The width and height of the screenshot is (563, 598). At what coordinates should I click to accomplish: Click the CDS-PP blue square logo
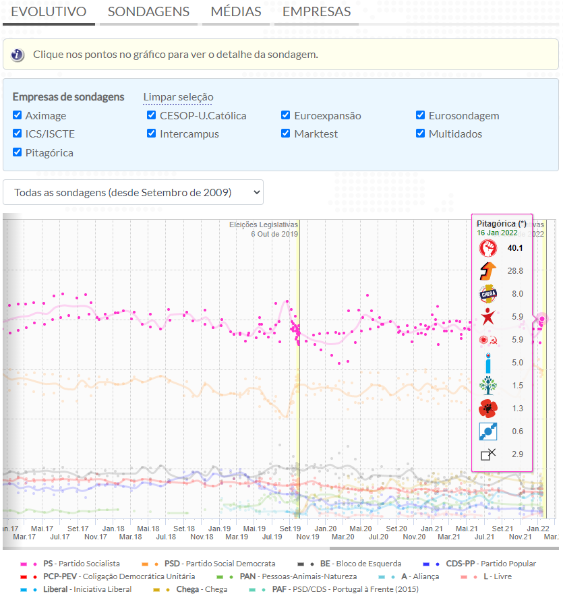coord(487,431)
